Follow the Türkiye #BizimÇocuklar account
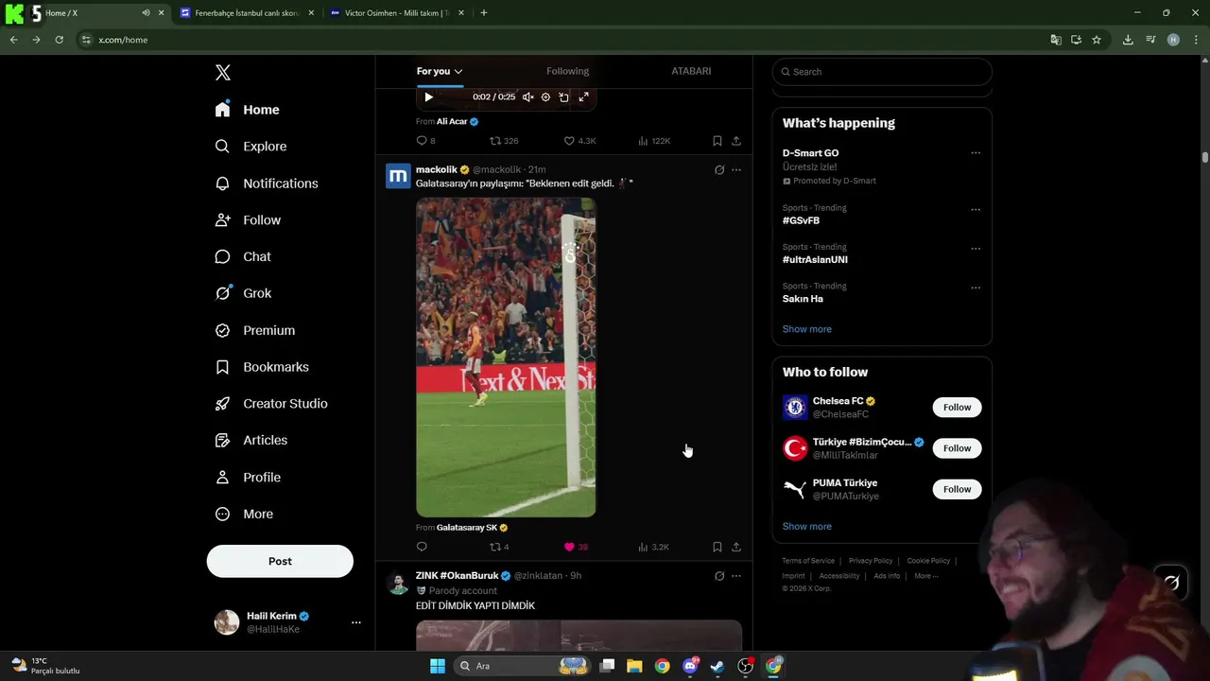 957,448
